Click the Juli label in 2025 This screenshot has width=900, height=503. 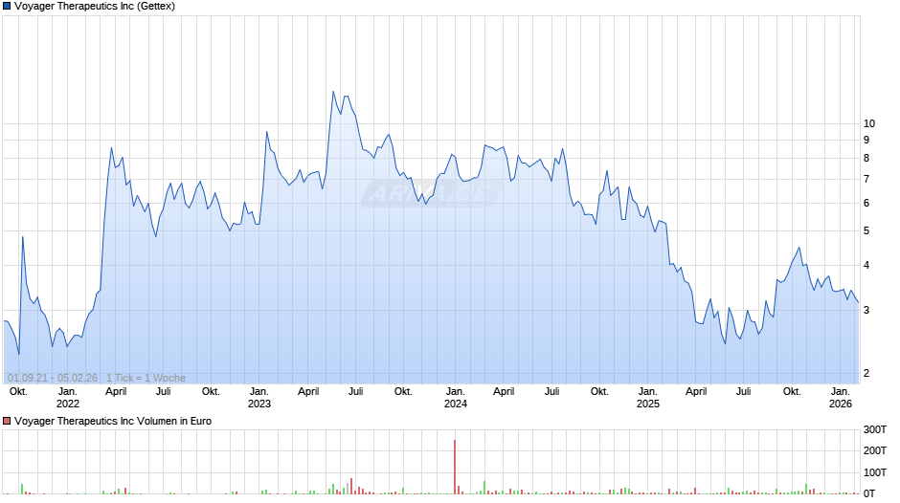pyautogui.click(x=743, y=392)
